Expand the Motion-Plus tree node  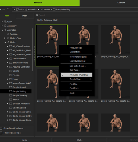tap(5, 38)
